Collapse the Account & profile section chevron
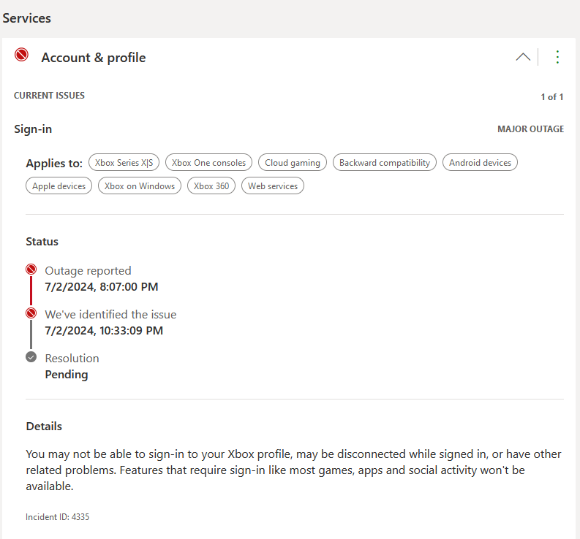The height and width of the screenshot is (539, 580). coord(523,57)
